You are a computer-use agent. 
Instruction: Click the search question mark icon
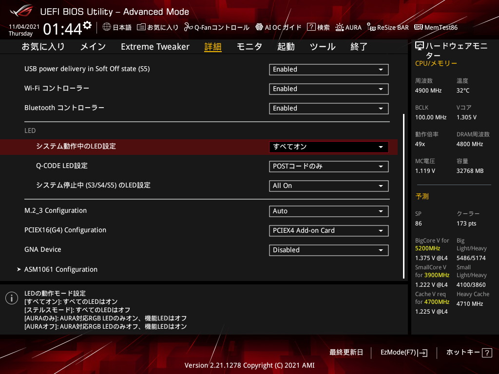pyautogui.click(x=311, y=27)
